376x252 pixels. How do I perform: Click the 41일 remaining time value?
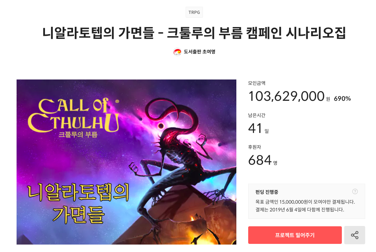258,128
